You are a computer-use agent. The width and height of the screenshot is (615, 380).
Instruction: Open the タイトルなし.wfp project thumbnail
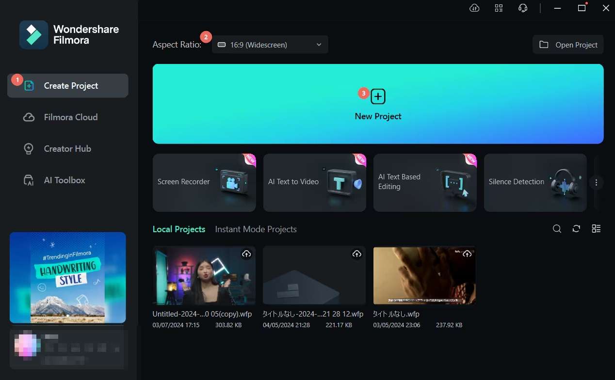tap(425, 275)
